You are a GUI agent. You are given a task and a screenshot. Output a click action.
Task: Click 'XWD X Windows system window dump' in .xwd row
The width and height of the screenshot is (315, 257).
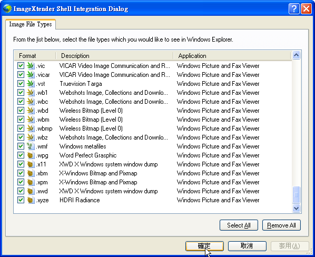109,191
